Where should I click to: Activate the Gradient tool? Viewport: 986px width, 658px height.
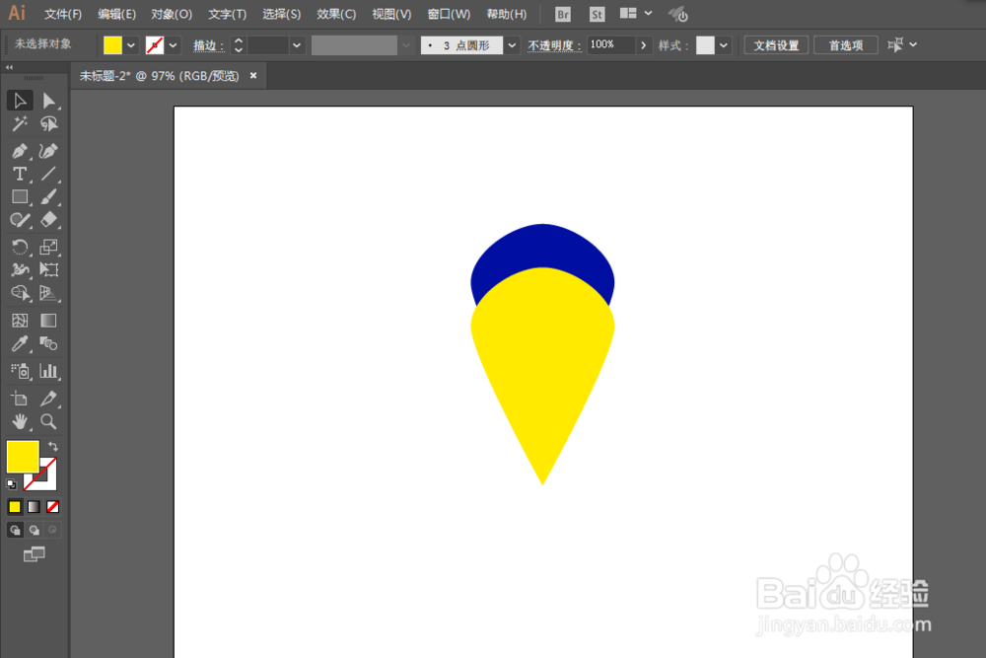pos(48,321)
